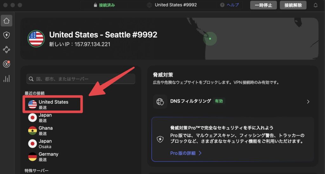Click the 脅威対策Pro promotion headline
Image resolution: width=325 pixels, height=174 pixels.
(222, 128)
